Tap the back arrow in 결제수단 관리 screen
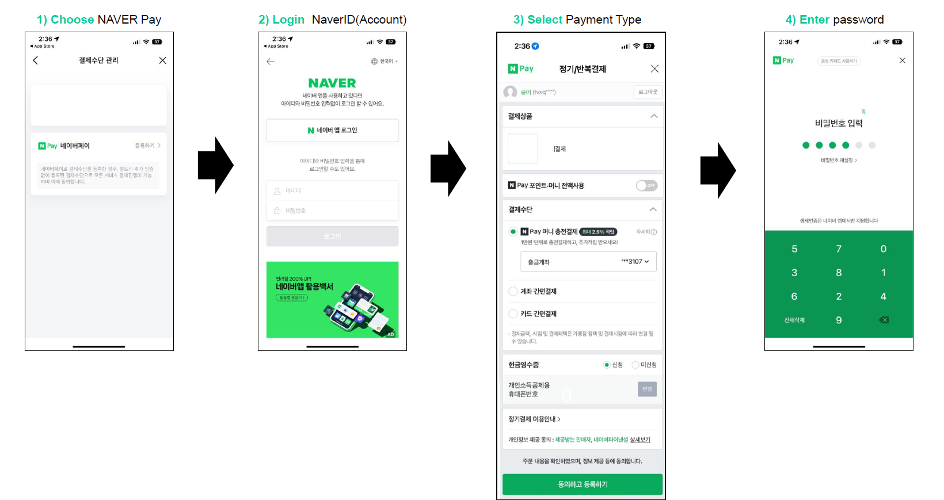 tap(36, 60)
